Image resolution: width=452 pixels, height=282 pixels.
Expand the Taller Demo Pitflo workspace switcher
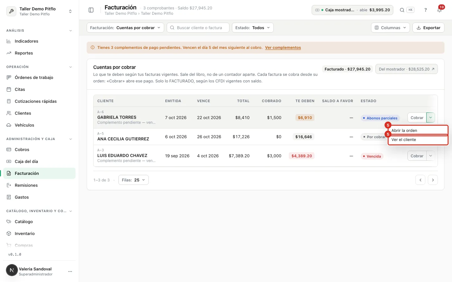point(39,11)
